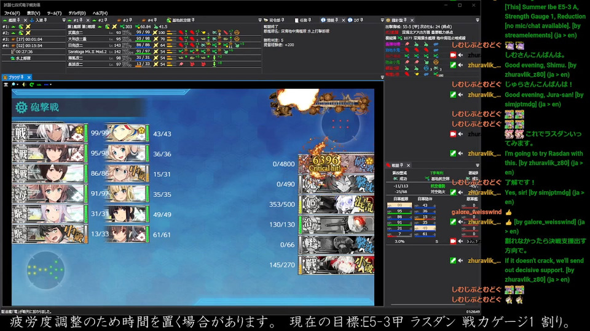Open the window list dropdown of the 戦闘 pane
The width and height of the screenshot is (590, 331).
pos(478,165)
